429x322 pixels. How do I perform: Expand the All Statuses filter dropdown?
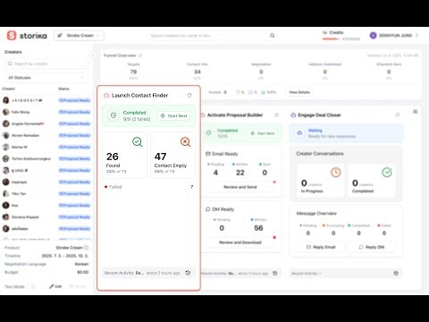tap(46, 78)
